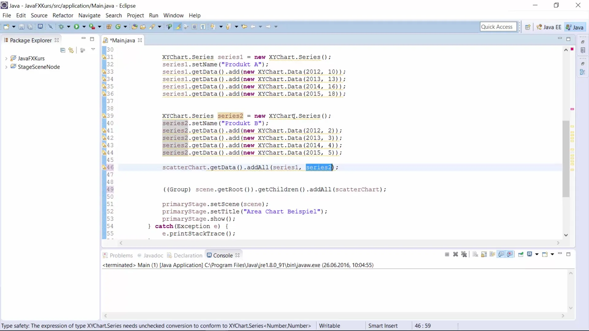Switch to the Javadoc tab
Screen dimensions: 589x331
(150, 255)
